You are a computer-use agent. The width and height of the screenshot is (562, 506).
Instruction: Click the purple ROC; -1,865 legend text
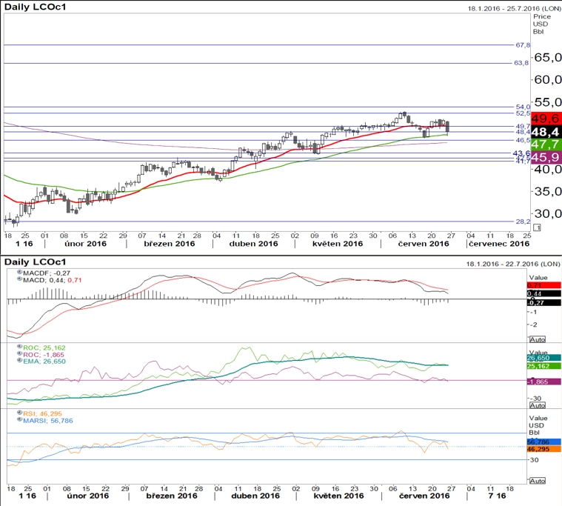44,355
